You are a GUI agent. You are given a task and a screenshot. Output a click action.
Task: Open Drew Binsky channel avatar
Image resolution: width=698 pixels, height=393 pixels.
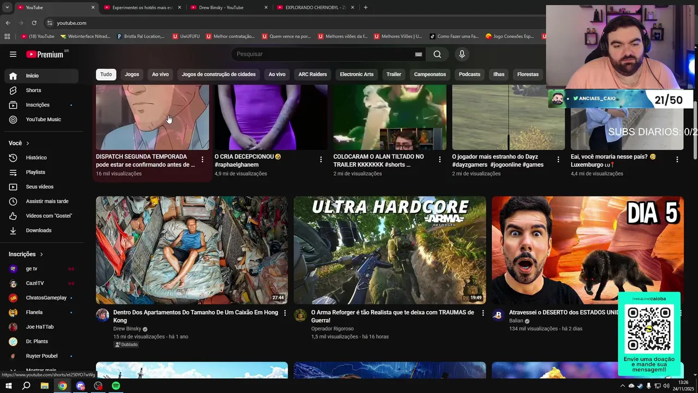pyautogui.click(x=103, y=315)
